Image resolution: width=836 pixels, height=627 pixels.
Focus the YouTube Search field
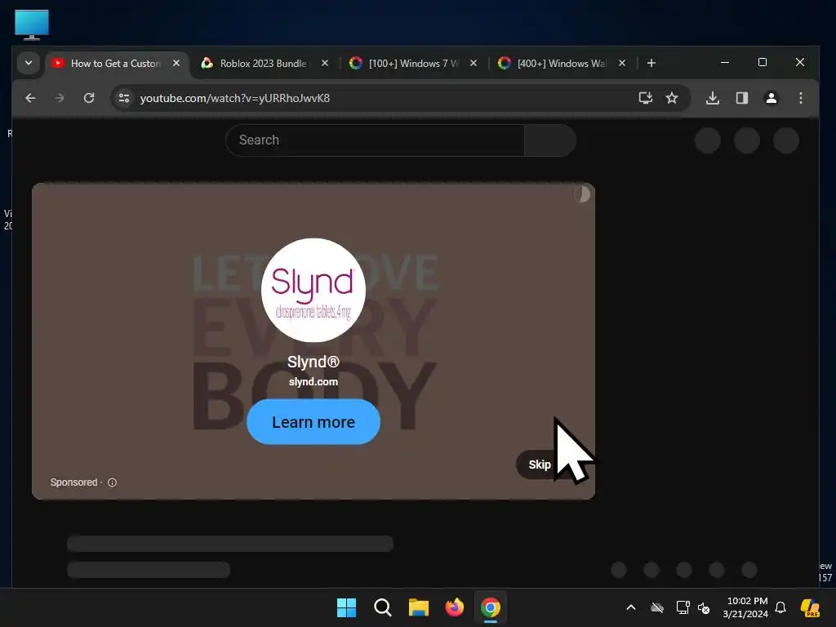click(x=375, y=140)
